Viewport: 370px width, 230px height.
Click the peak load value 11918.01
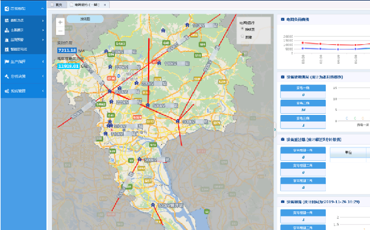point(68,66)
